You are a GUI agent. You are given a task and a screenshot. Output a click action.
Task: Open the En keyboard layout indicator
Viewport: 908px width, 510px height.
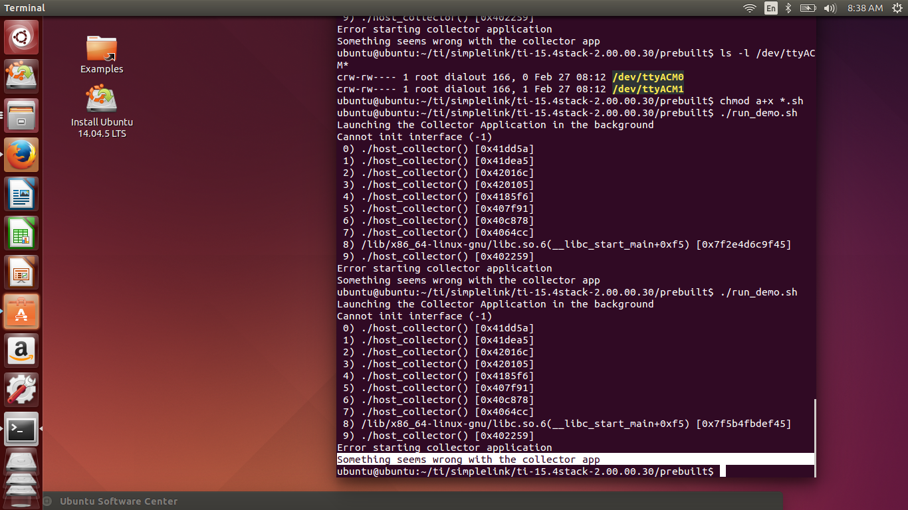[x=771, y=8]
